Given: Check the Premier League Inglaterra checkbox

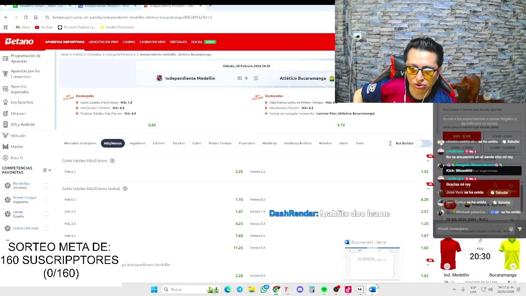Looking at the screenshot, I should click(x=46, y=200).
